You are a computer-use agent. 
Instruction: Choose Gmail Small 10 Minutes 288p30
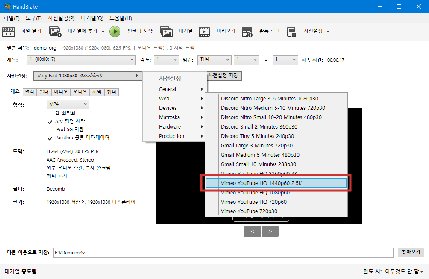276,164
